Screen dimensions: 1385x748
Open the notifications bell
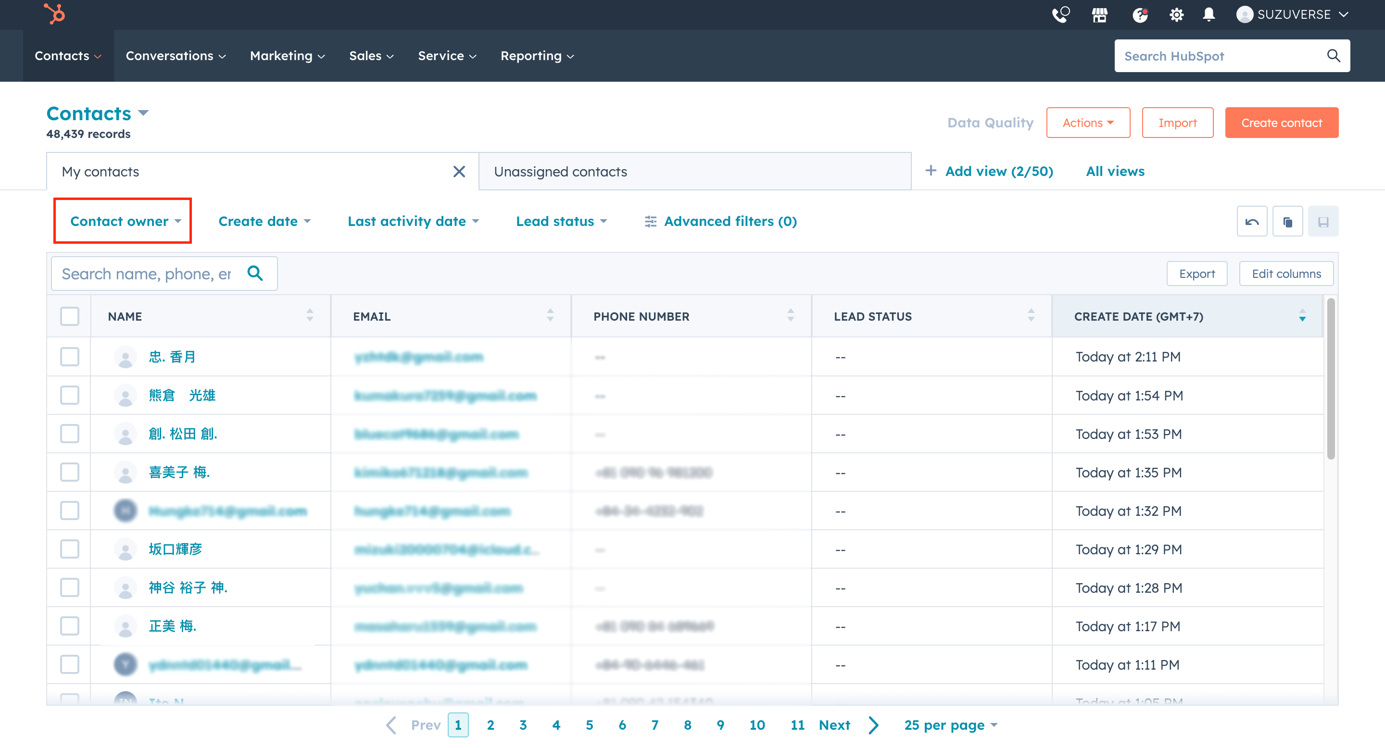pyautogui.click(x=1209, y=14)
